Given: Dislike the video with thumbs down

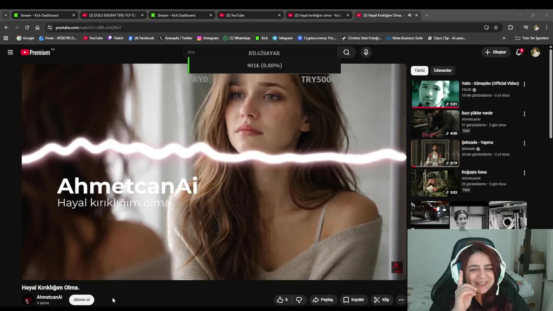Looking at the screenshot, I should [x=299, y=300].
